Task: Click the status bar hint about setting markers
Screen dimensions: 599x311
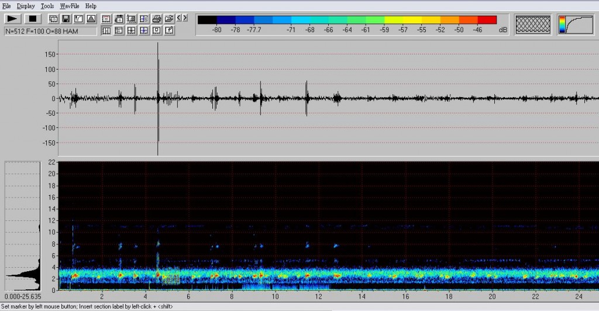Action: (x=87, y=306)
